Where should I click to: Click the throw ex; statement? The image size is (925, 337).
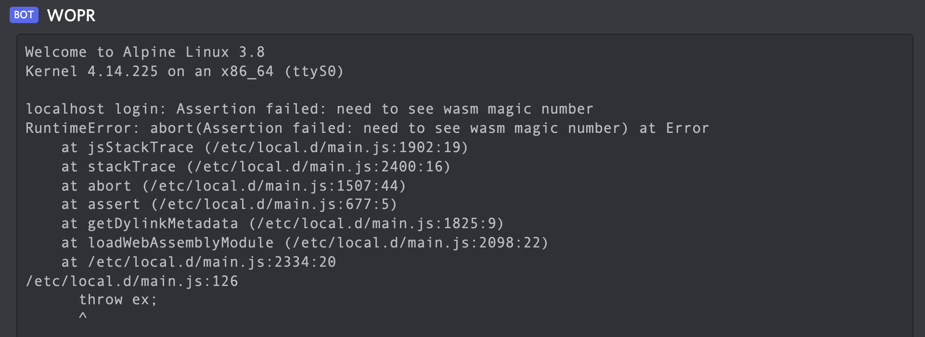[118, 300]
